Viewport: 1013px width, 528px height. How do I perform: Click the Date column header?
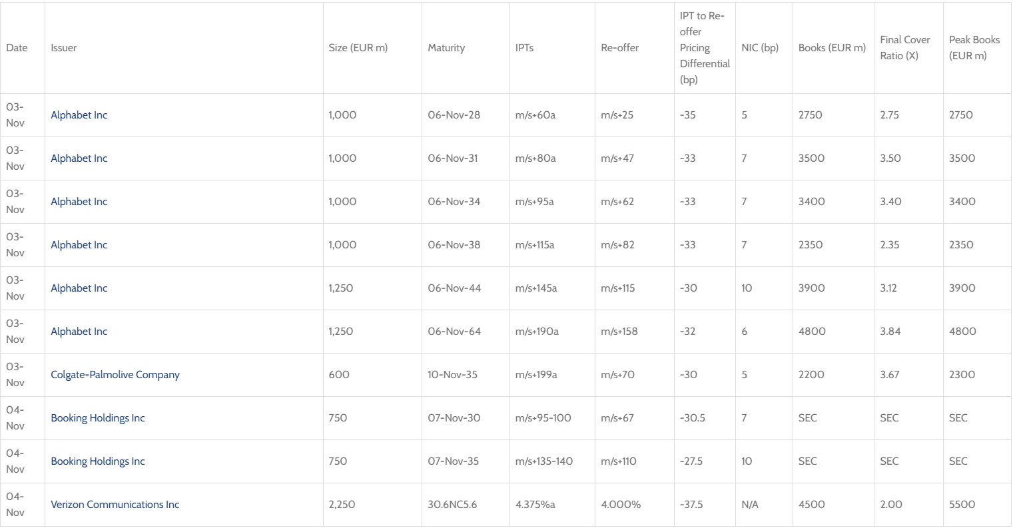point(17,48)
